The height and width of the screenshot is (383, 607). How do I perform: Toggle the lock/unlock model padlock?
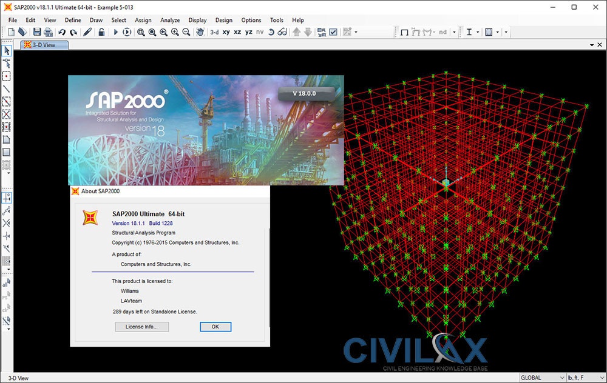tap(101, 32)
